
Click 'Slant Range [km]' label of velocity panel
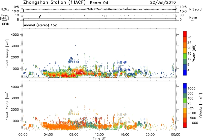[7, 106]
